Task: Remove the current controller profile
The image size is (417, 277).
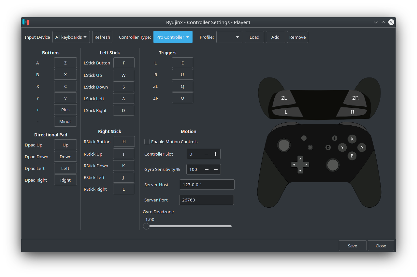Action: click(x=297, y=37)
